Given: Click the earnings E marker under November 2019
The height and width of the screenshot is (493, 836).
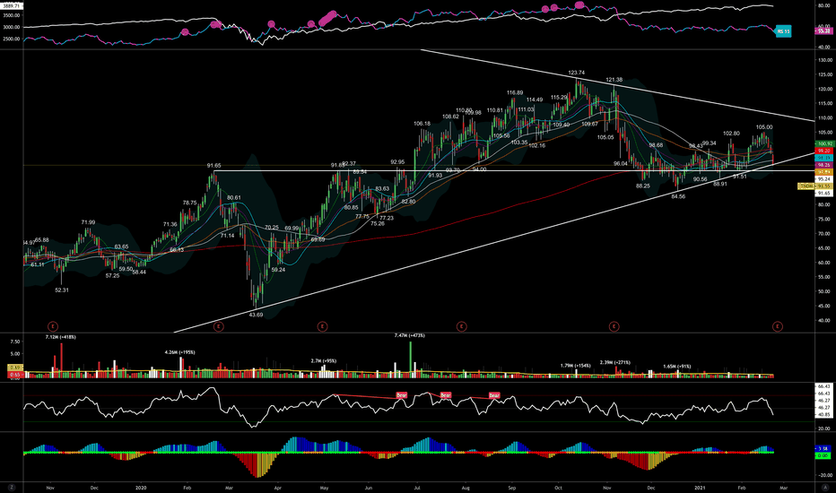Looking at the screenshot, I should [x=53, y=326].
